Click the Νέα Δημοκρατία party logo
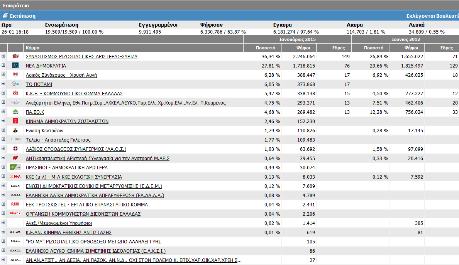This screenshot has height=265, width=459. click(15, 66)
